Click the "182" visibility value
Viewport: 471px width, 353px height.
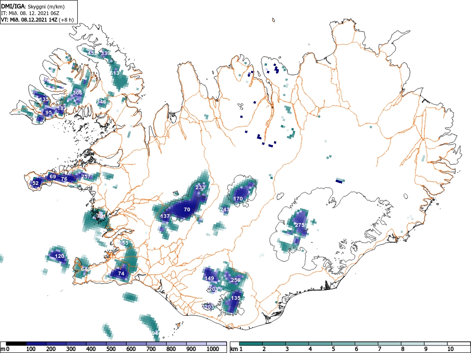[62, 108]
